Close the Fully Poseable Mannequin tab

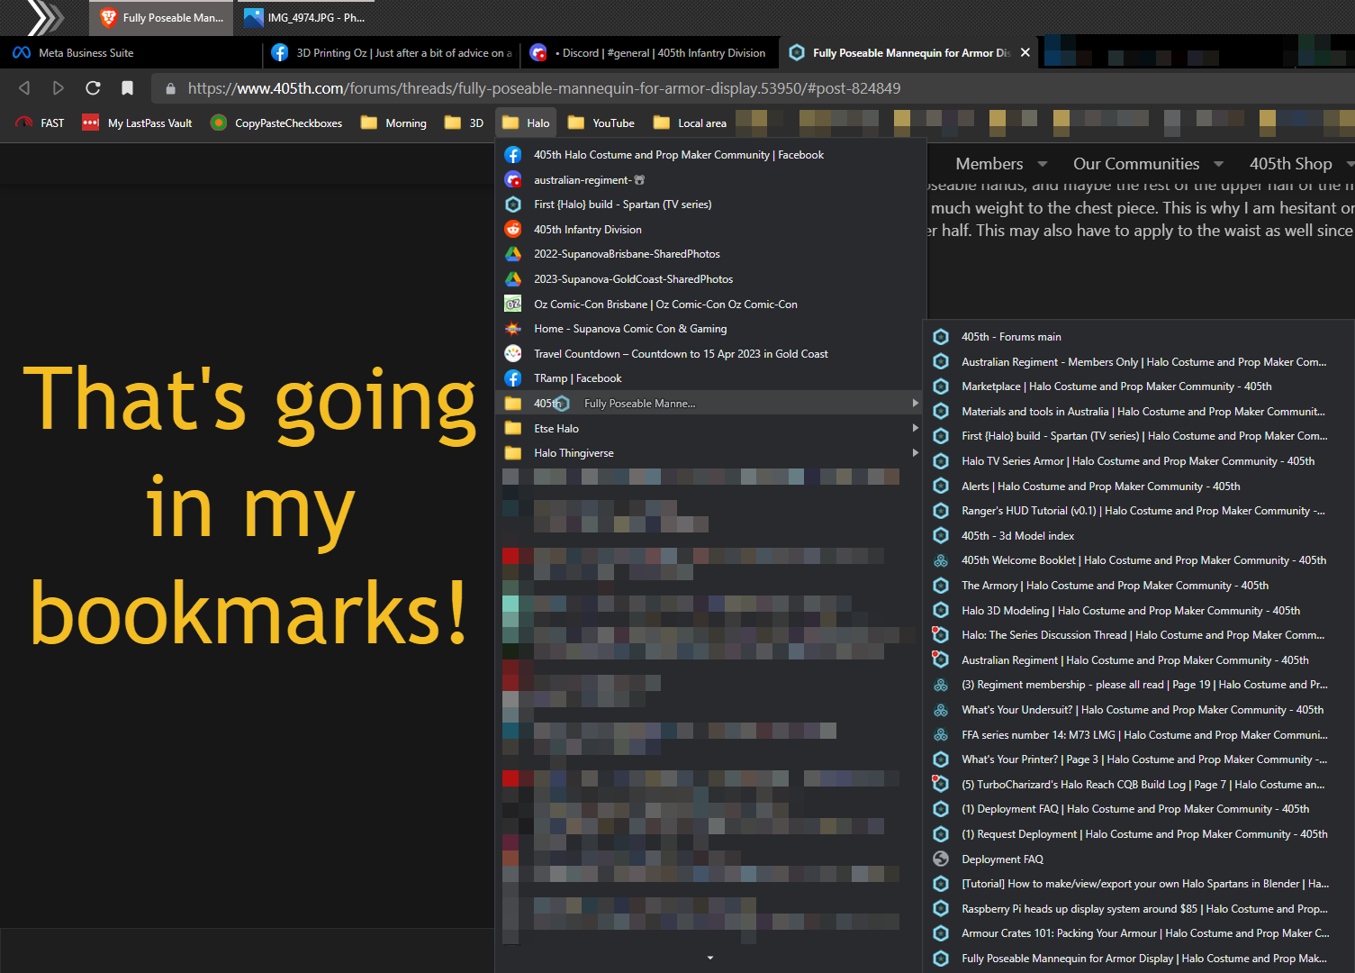point(1025,53)
